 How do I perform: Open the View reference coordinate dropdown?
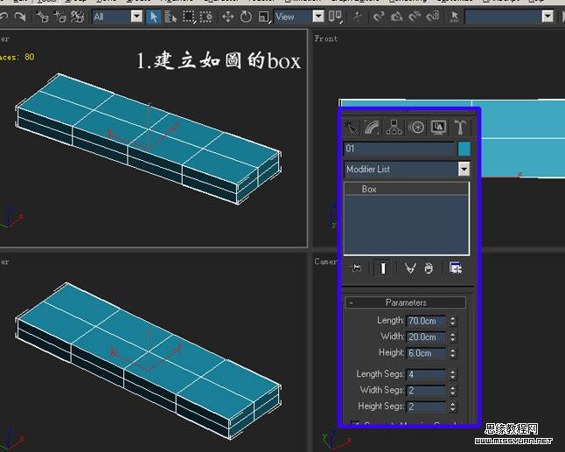pyautogui.click(x=299, y=17)
